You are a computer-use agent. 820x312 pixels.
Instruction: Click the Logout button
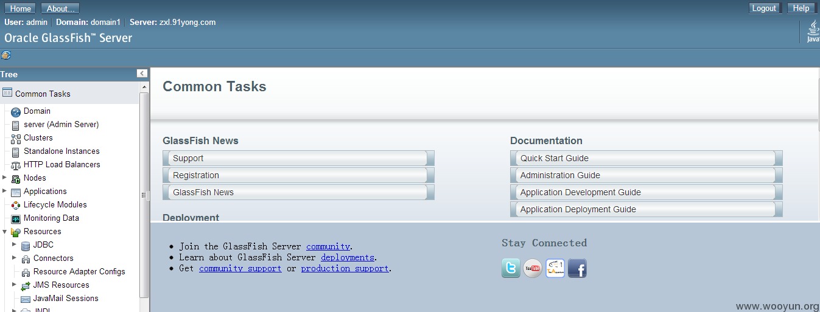click(764, 8)
